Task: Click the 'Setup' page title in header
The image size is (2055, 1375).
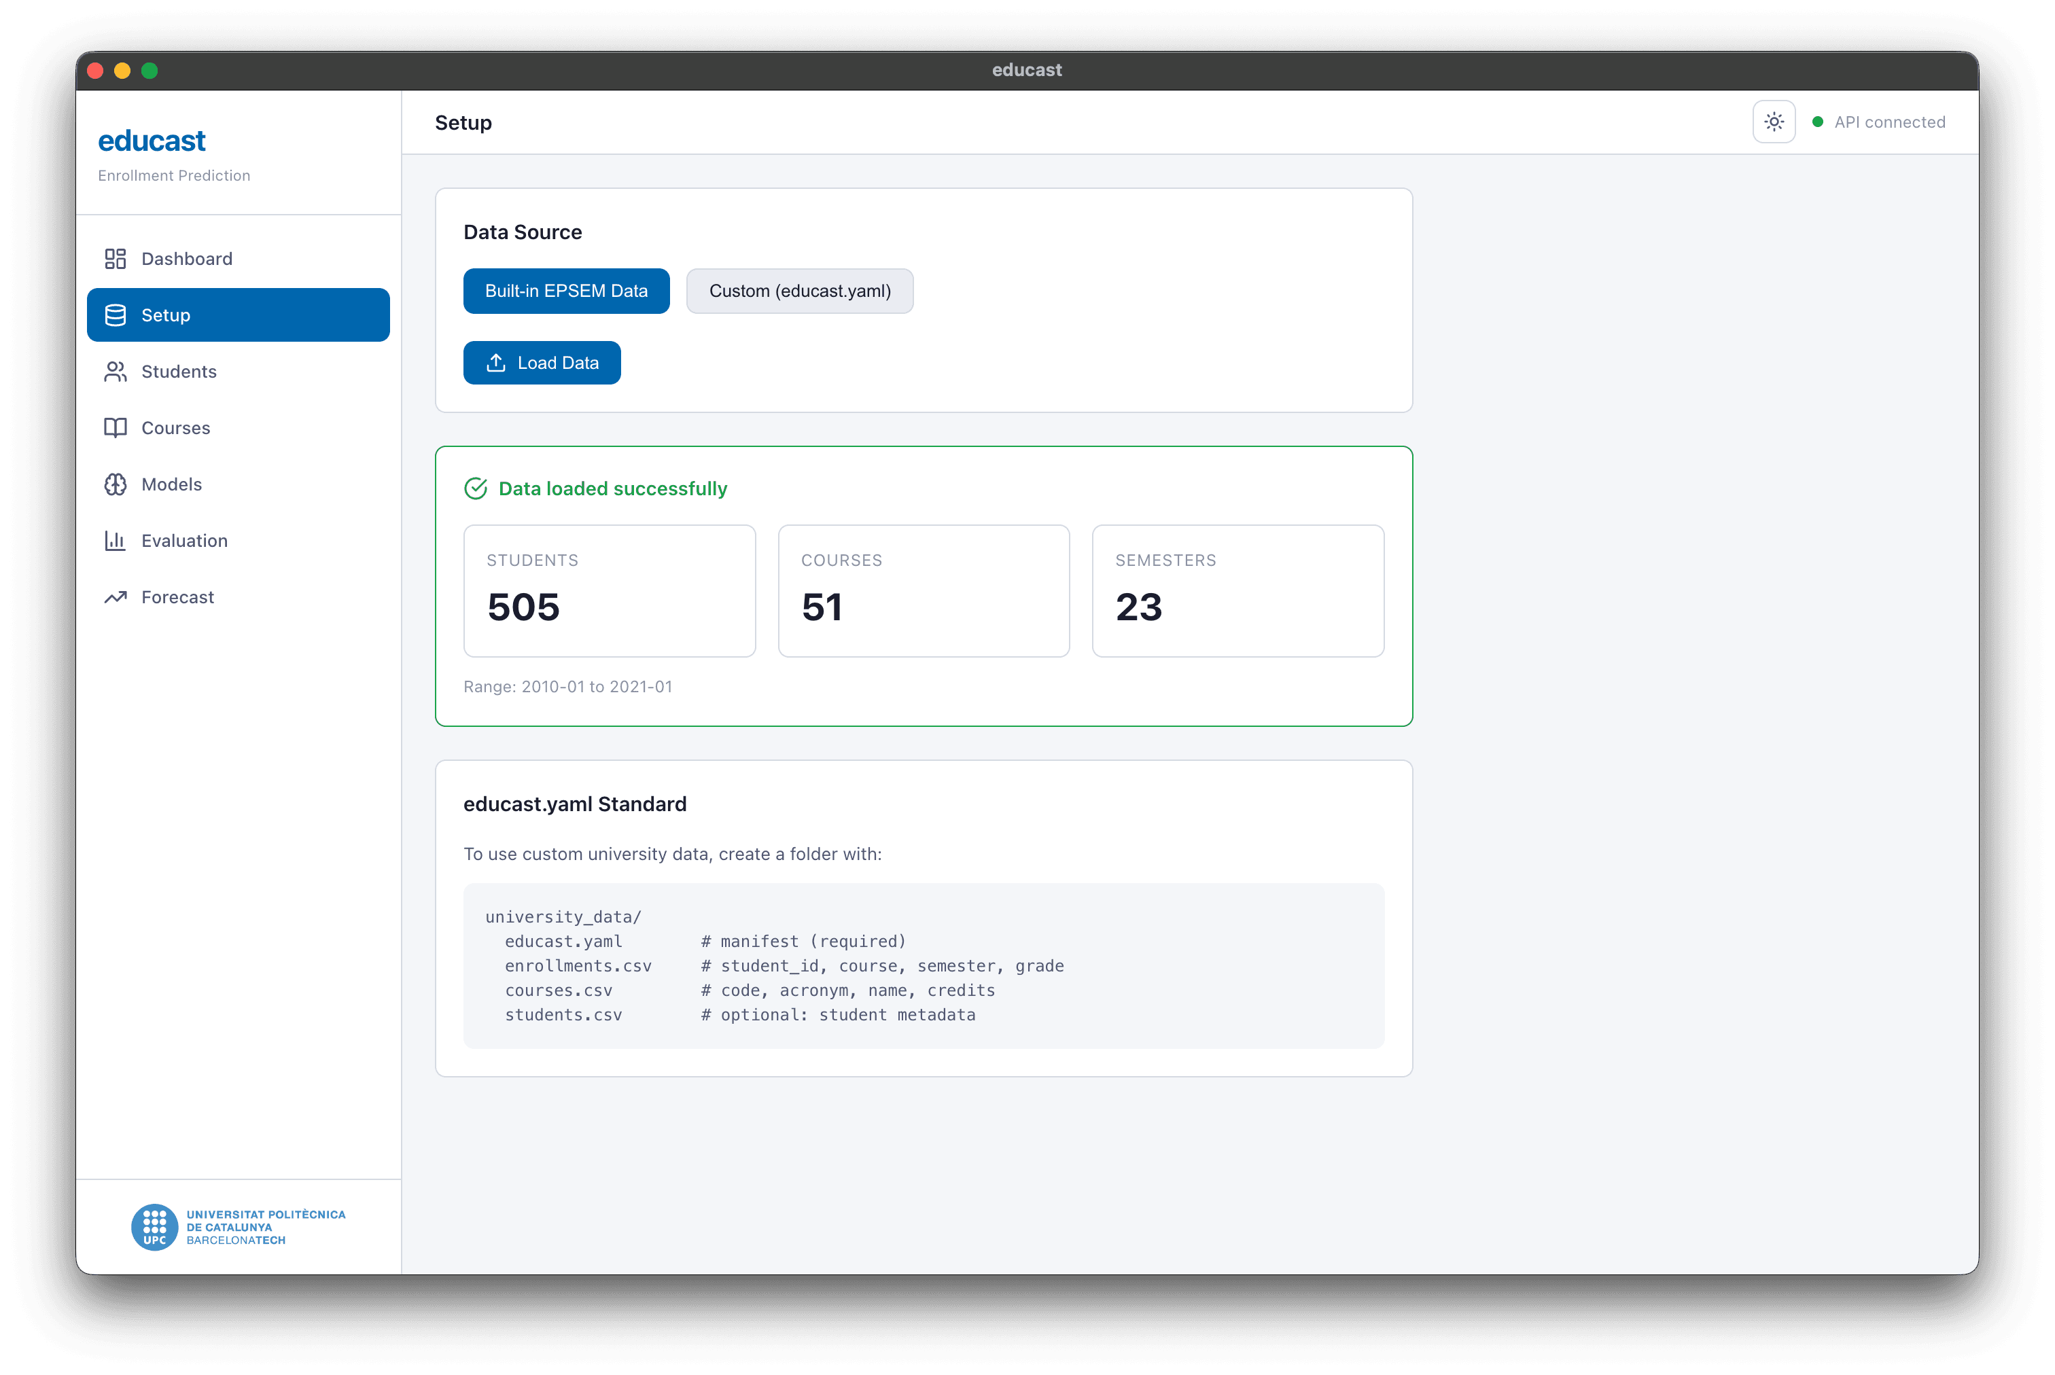Action: tap(463, 123)
